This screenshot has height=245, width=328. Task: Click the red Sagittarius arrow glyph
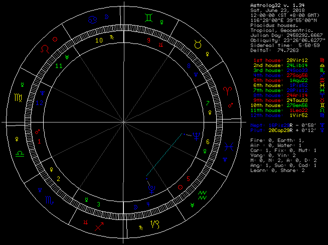(99, 226)
